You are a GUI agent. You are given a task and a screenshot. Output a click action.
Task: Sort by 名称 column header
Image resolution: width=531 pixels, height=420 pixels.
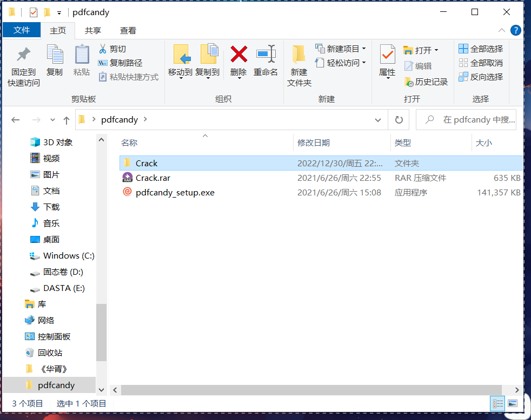click(206, 143)
